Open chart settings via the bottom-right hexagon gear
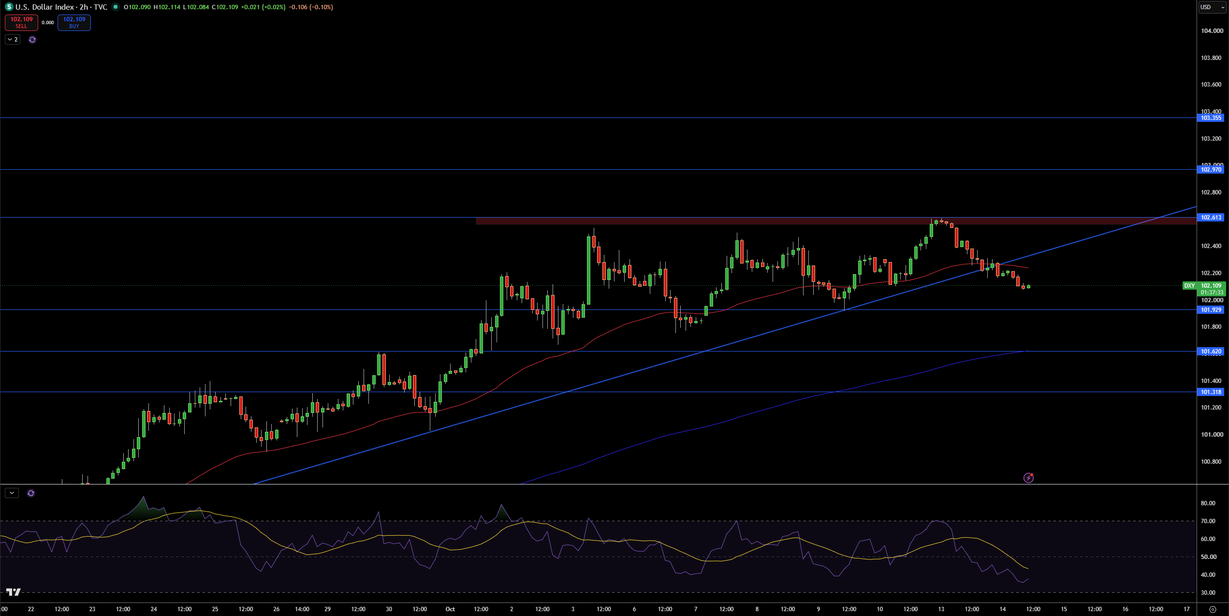This screenshot has height=616, width=1229. 1213,609
